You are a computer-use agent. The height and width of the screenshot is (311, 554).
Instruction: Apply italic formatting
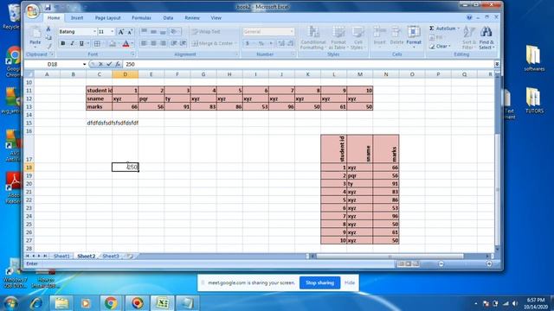tap(72, 43)
